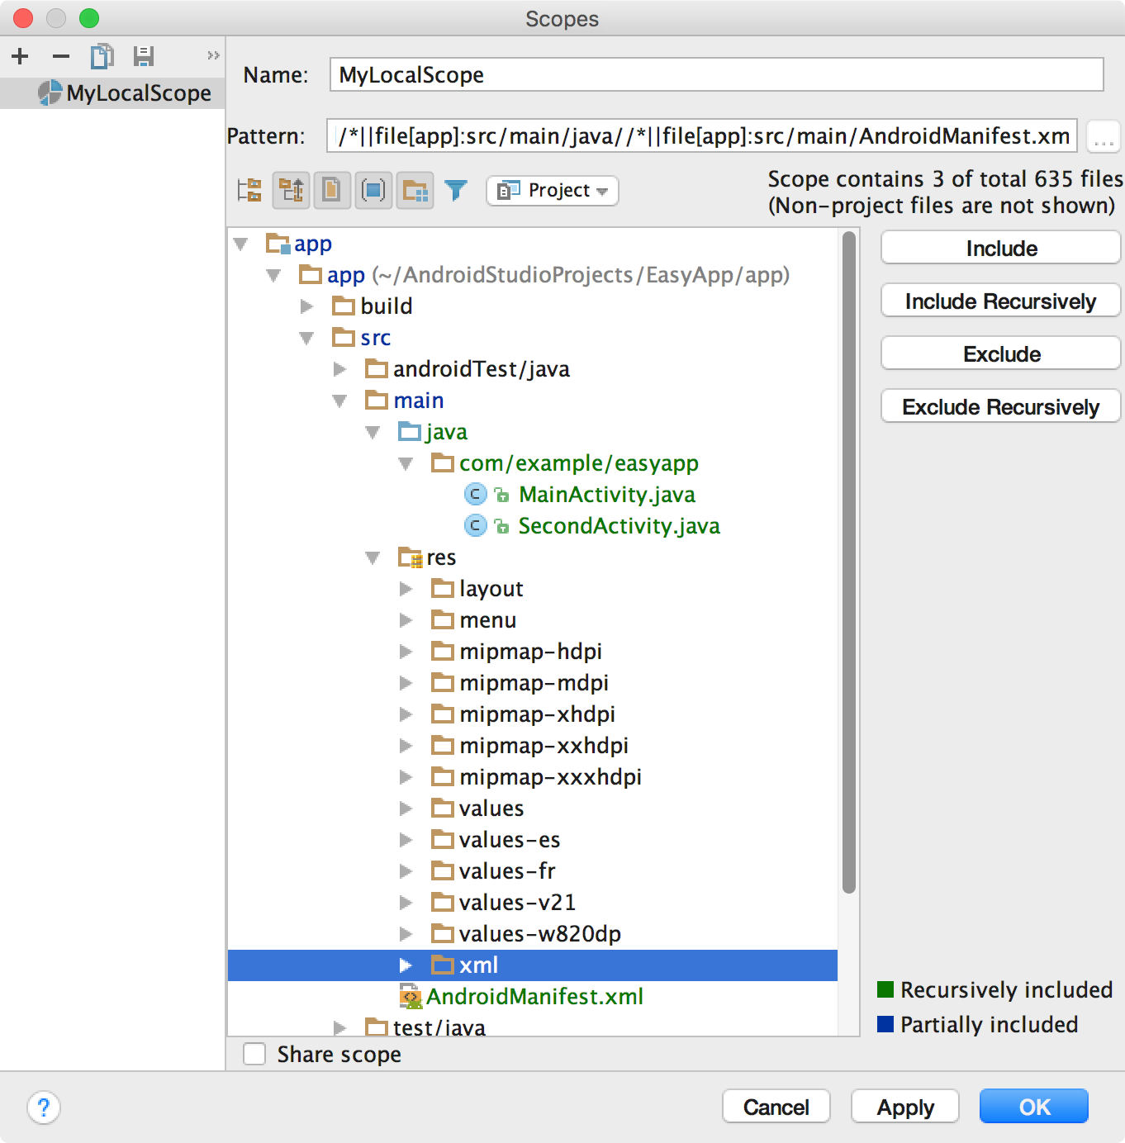Toggle the Partially included legend square
The width and height of the screenshot is (1125, 1143).
coord(886,1024)
